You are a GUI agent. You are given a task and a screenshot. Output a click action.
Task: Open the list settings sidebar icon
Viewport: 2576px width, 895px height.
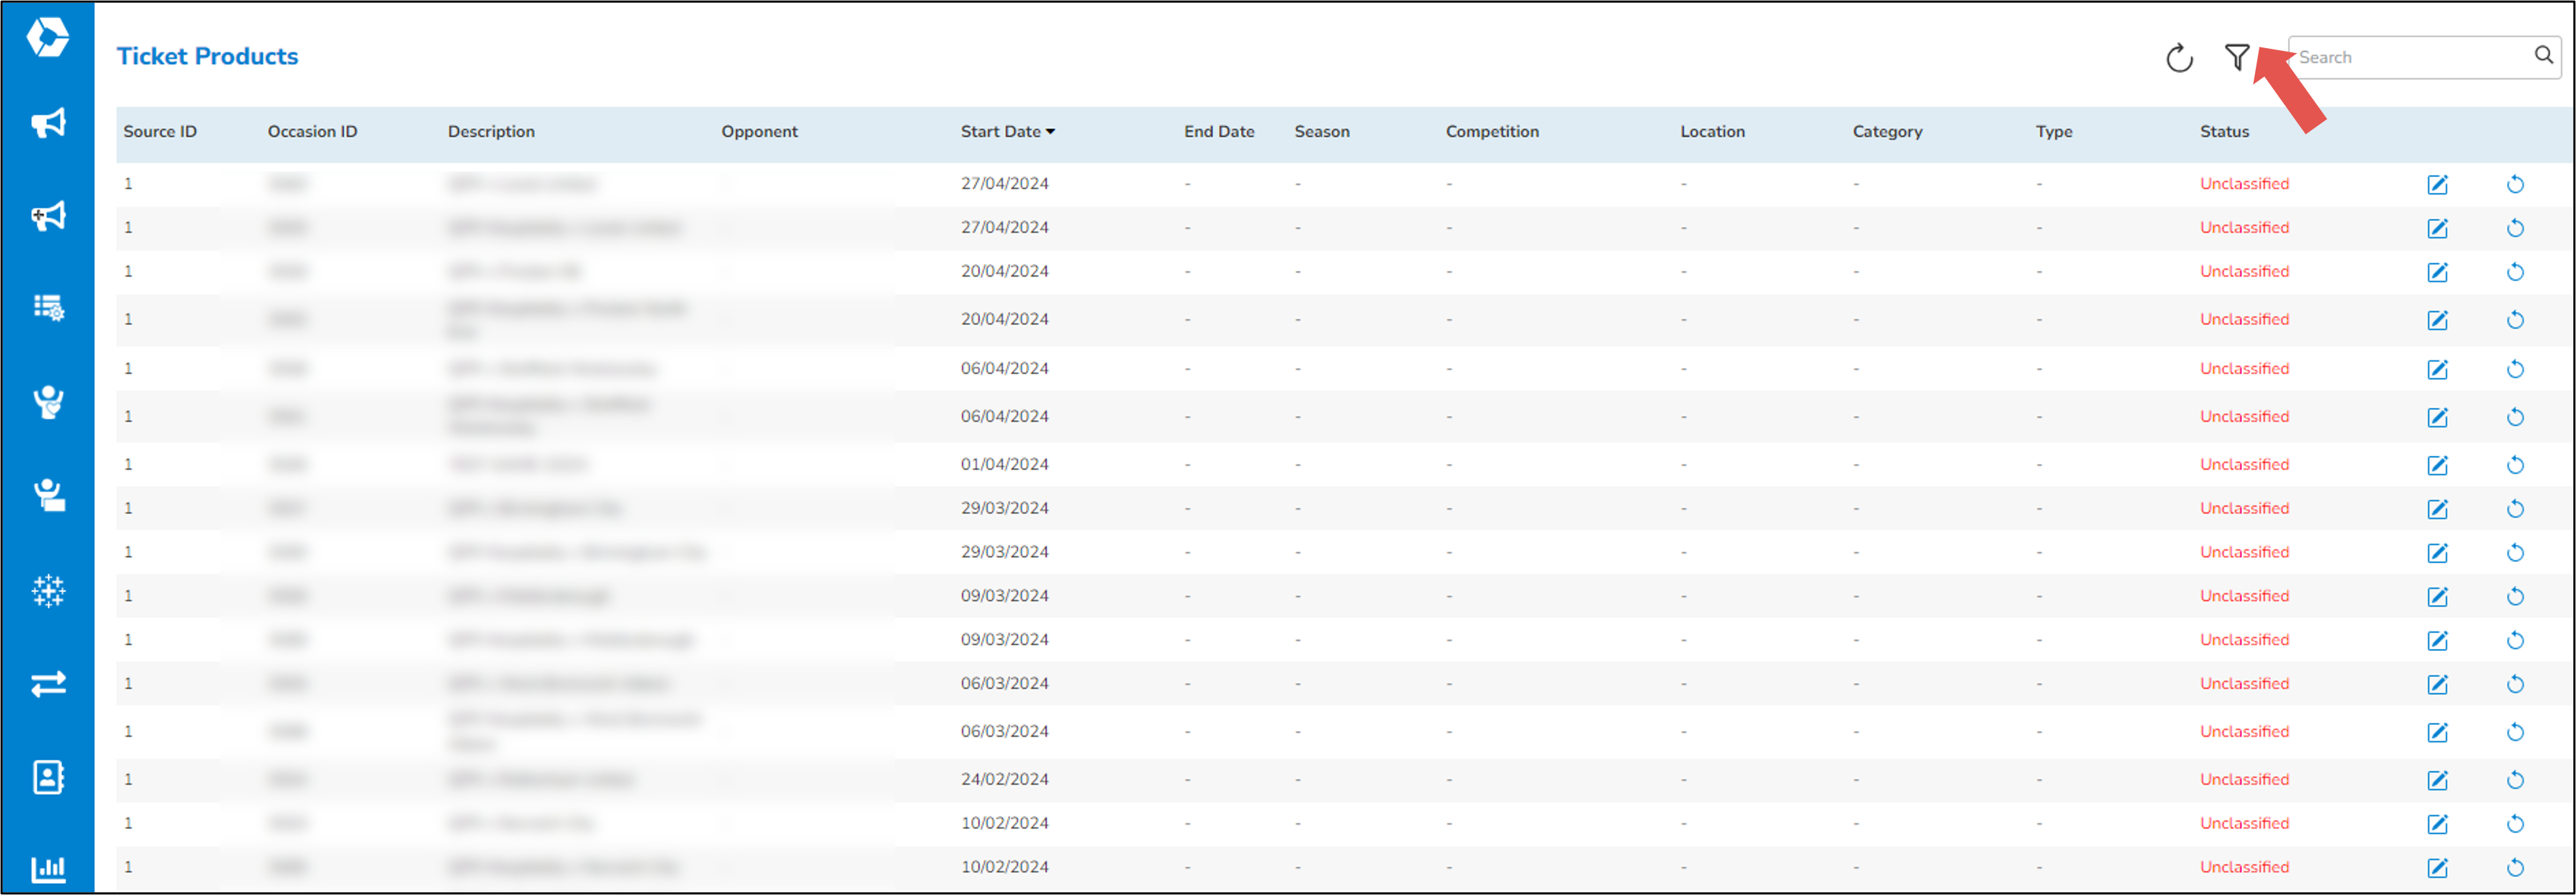click(48, 307)
